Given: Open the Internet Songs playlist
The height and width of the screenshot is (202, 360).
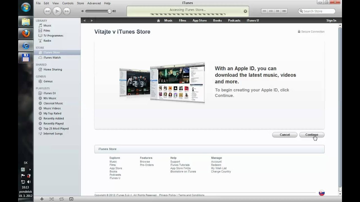Looking at the screenshot, I should pos(53,134).
